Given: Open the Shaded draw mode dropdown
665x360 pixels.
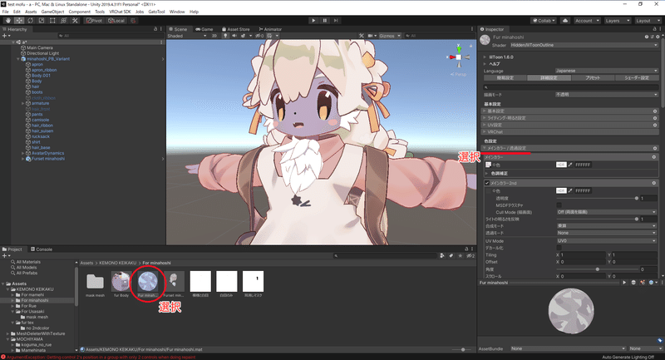Looking at the screenshot, I should pos(186,36).
